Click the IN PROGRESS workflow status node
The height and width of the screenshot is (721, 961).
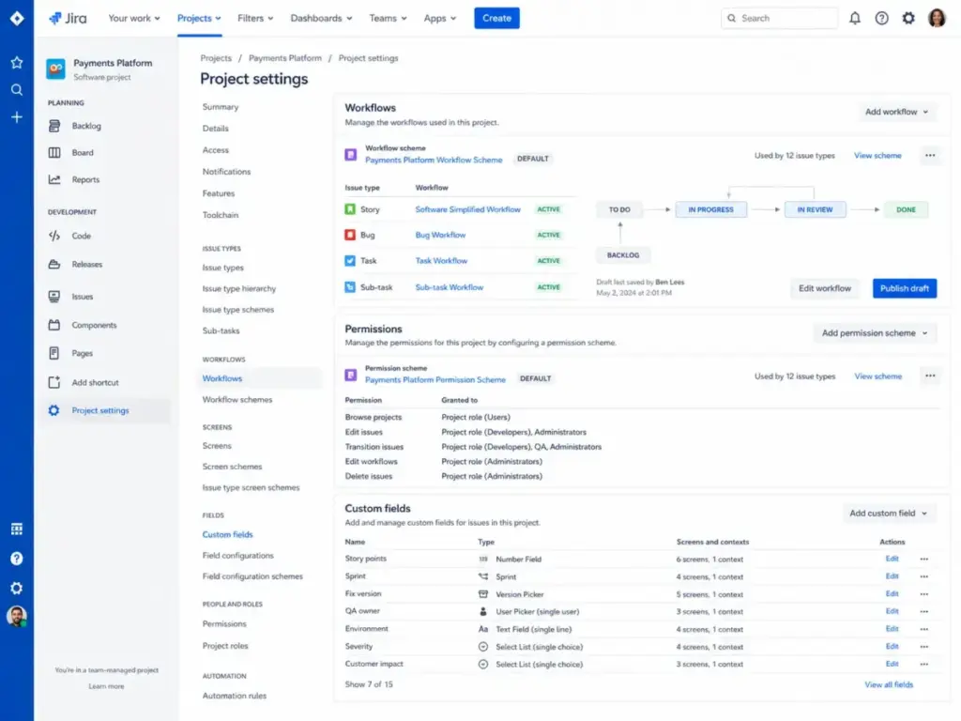point(710,209)
